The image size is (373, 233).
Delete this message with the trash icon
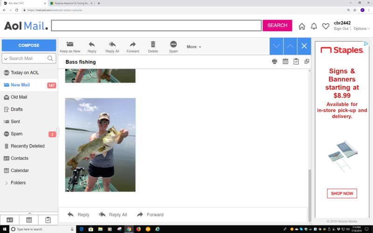click(153, 44)
